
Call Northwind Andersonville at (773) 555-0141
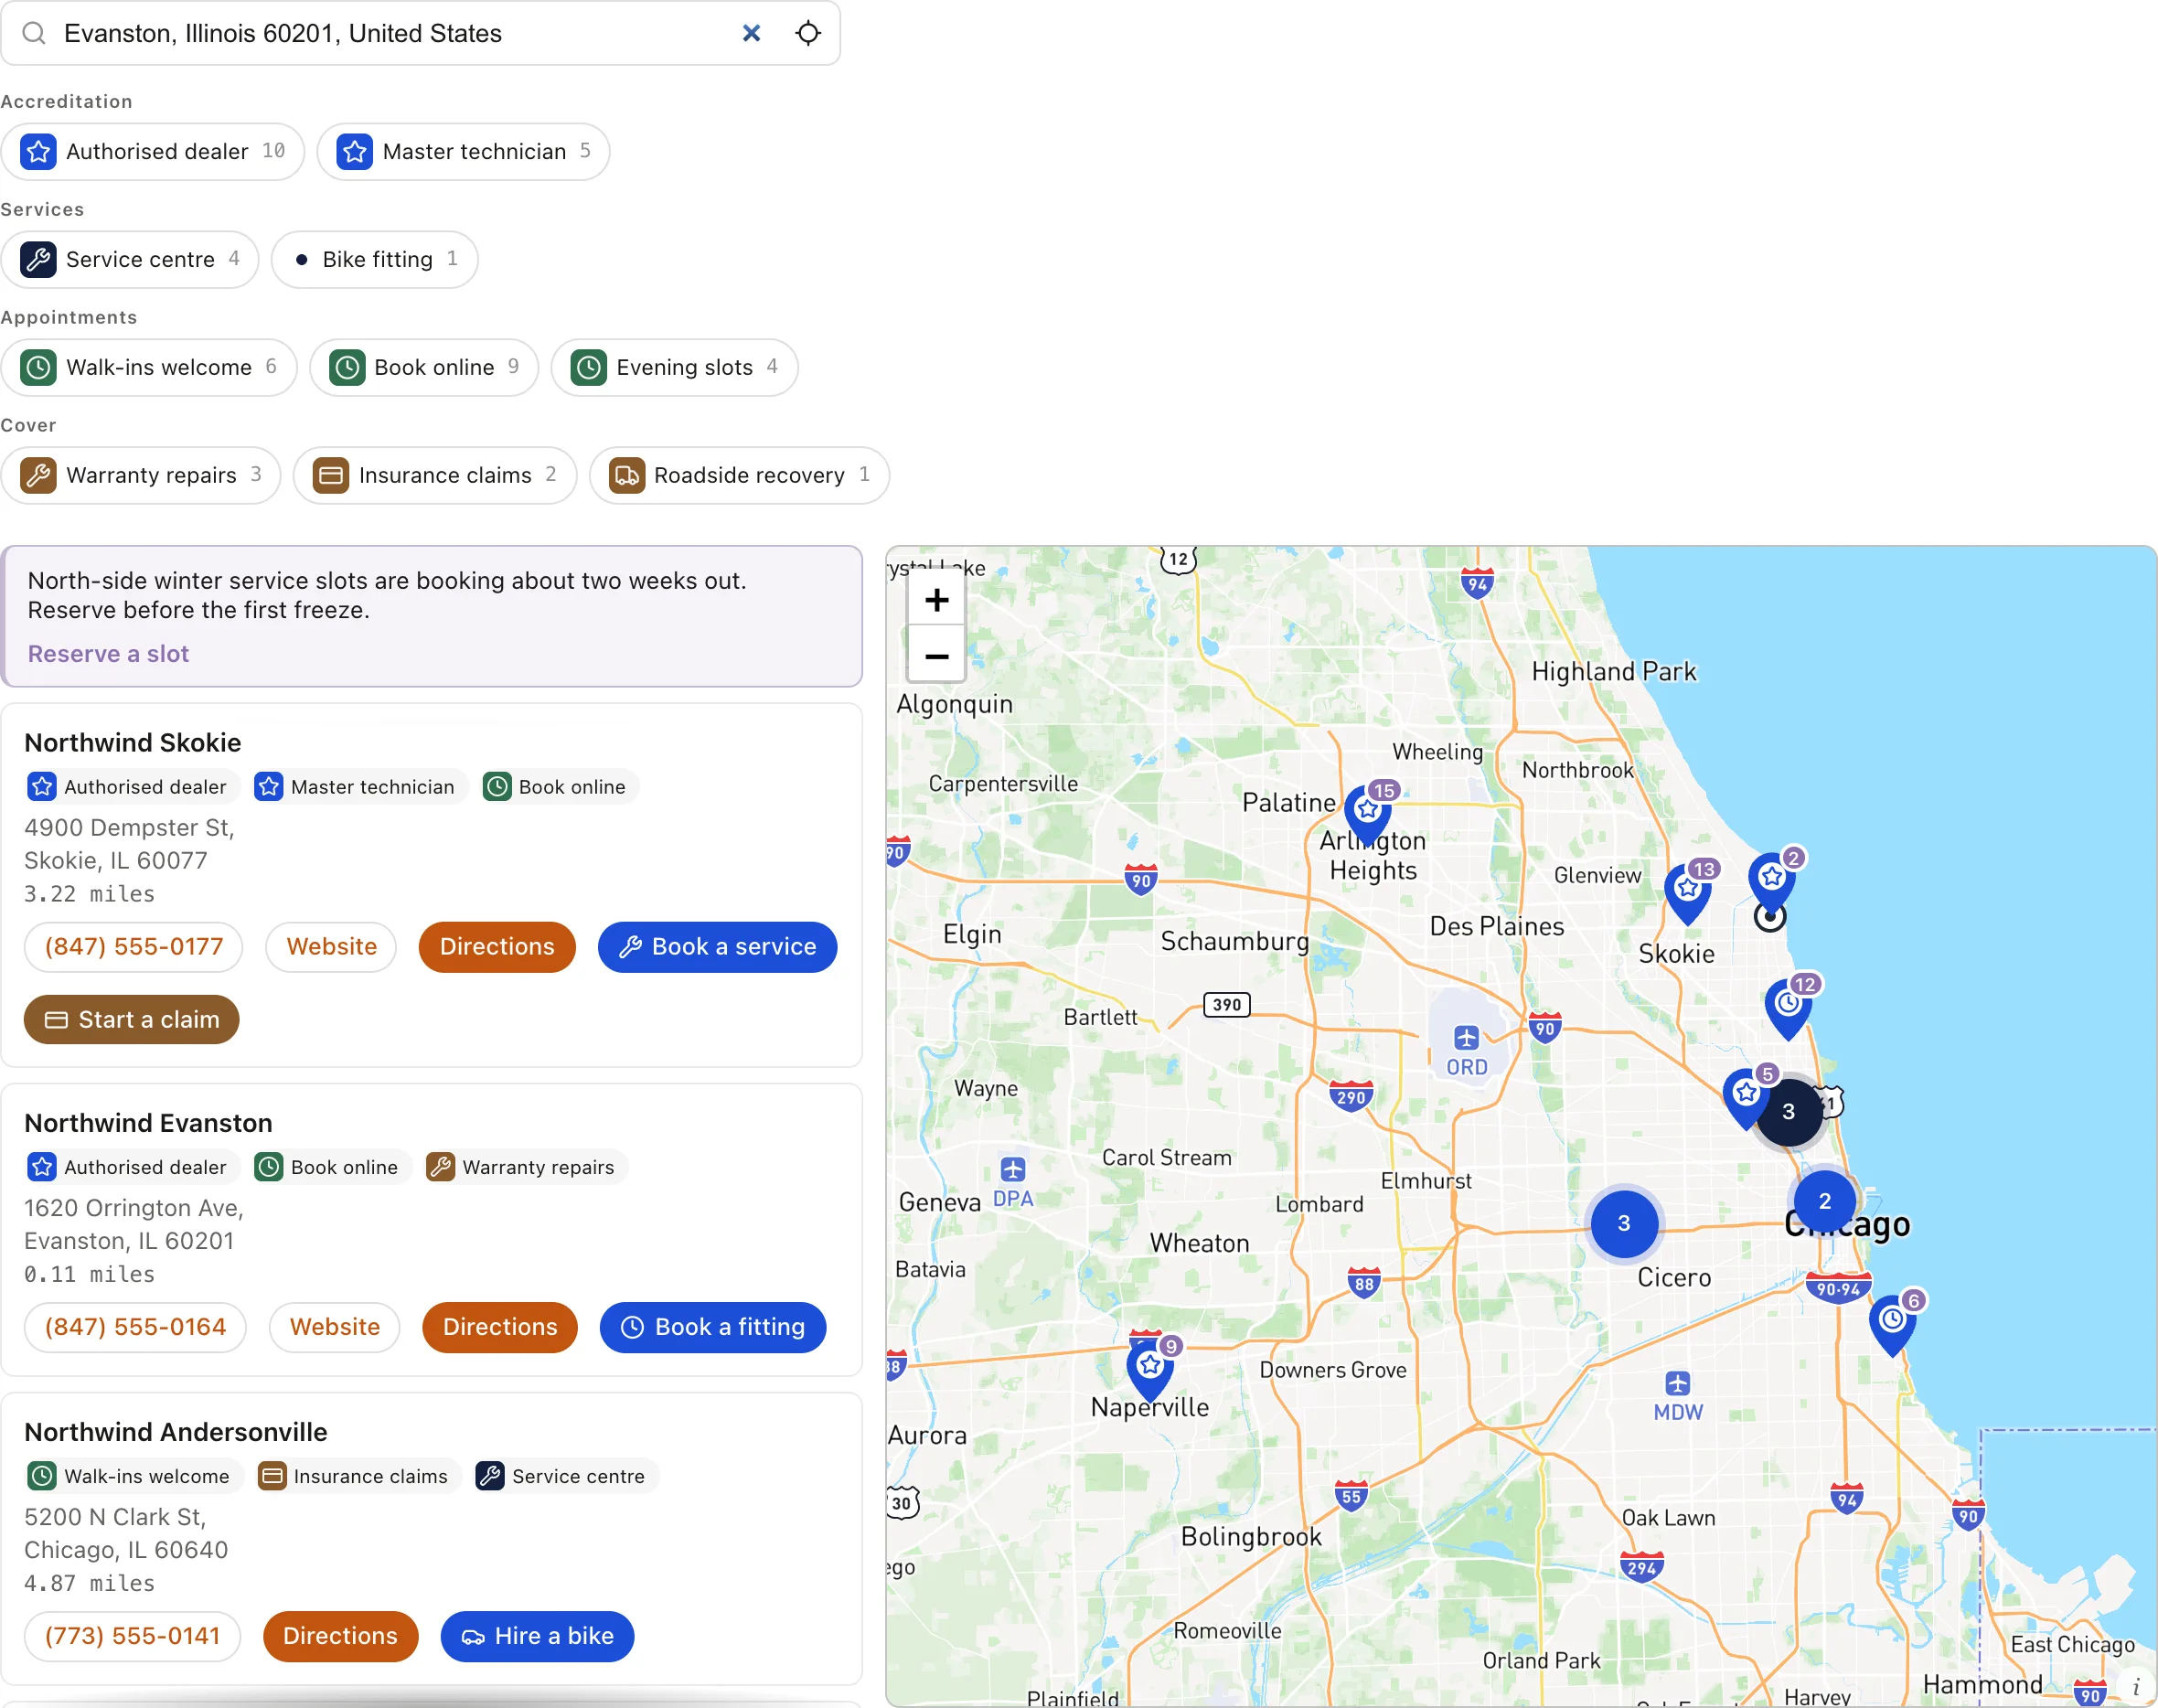point(132,1636)
